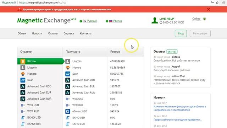Click reviewer name pixta62

click(x=176, y=57)
